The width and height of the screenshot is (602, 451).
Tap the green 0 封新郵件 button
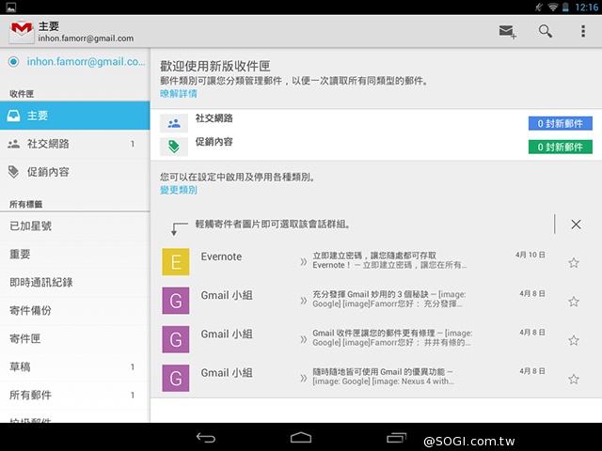pyautogui.click(x=561, y=147)
